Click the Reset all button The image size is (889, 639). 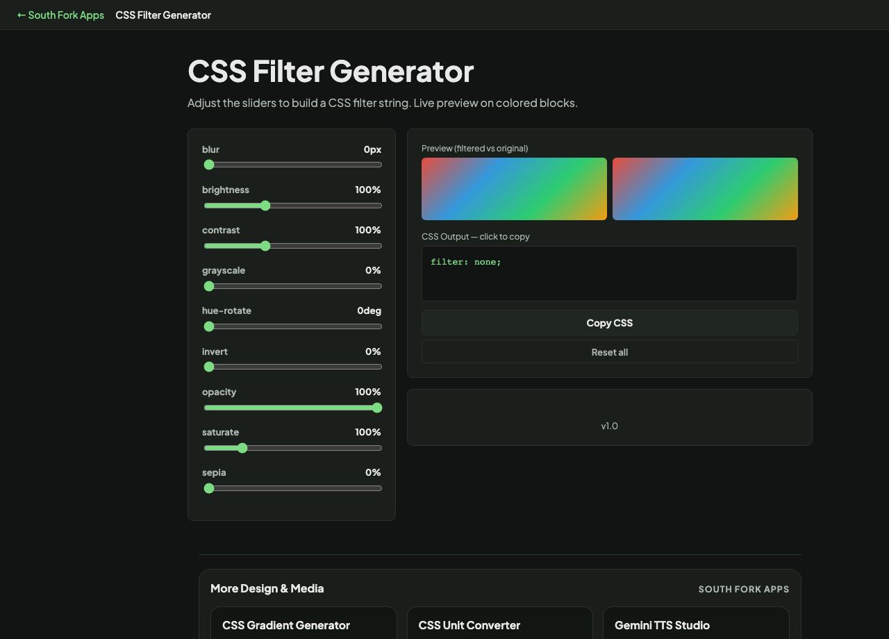[x=610, y=352]
